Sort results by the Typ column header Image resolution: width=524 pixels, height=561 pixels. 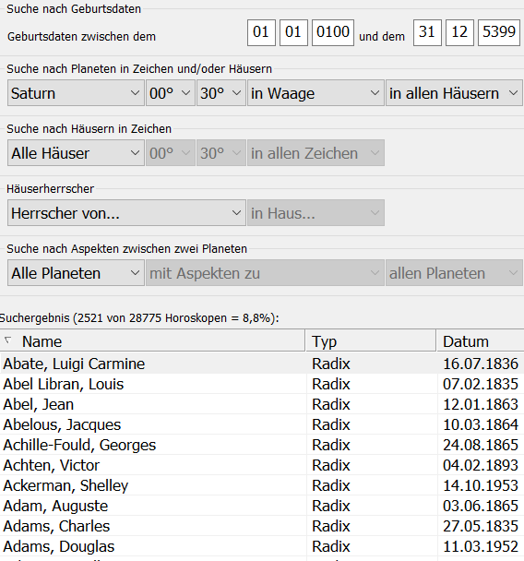tap(371, 341)
